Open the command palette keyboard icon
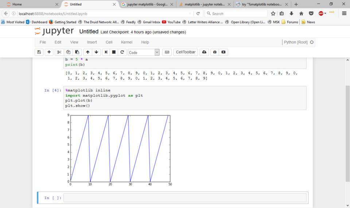The width and height of the screenshot is (350, 208). tap(167, 52)
